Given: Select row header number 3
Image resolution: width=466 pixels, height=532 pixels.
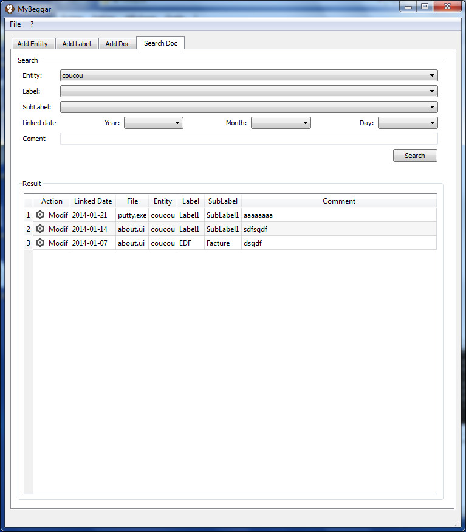Looking at the screenshot, I should coord(29,243).
